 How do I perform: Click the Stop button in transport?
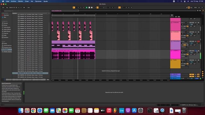(x=89, y=8)
